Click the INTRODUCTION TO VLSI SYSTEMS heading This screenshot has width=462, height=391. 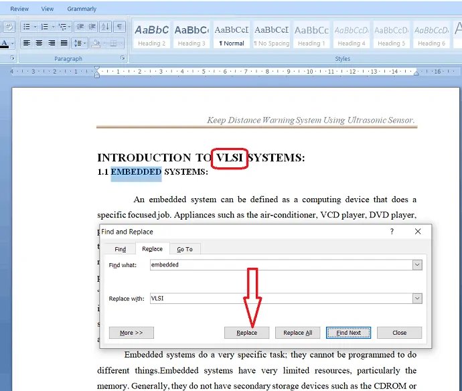(201, 157)
